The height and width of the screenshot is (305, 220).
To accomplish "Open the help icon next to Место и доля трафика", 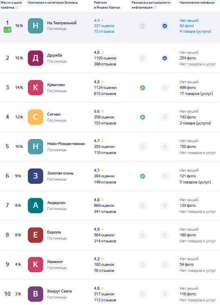I will click(x=17, y=8).
